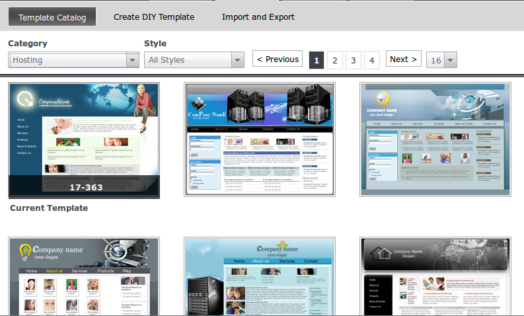Viewport: 524px width, 316px height.
Task: Open the Create DIY Template tab
Action: pyautogui.click(x=153, y=17)
